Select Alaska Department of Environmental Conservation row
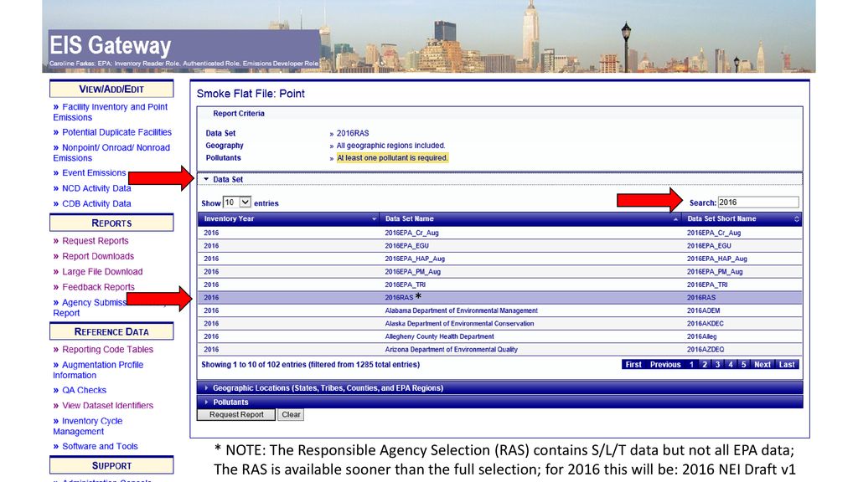 pos(499,324)
